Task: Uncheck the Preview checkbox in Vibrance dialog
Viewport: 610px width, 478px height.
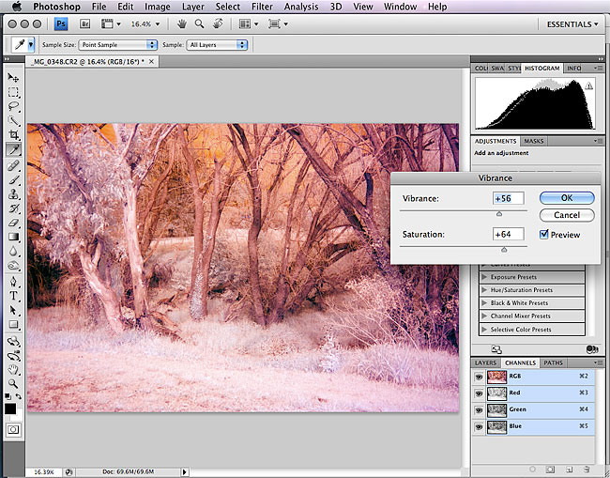Action: pos(545,235)
